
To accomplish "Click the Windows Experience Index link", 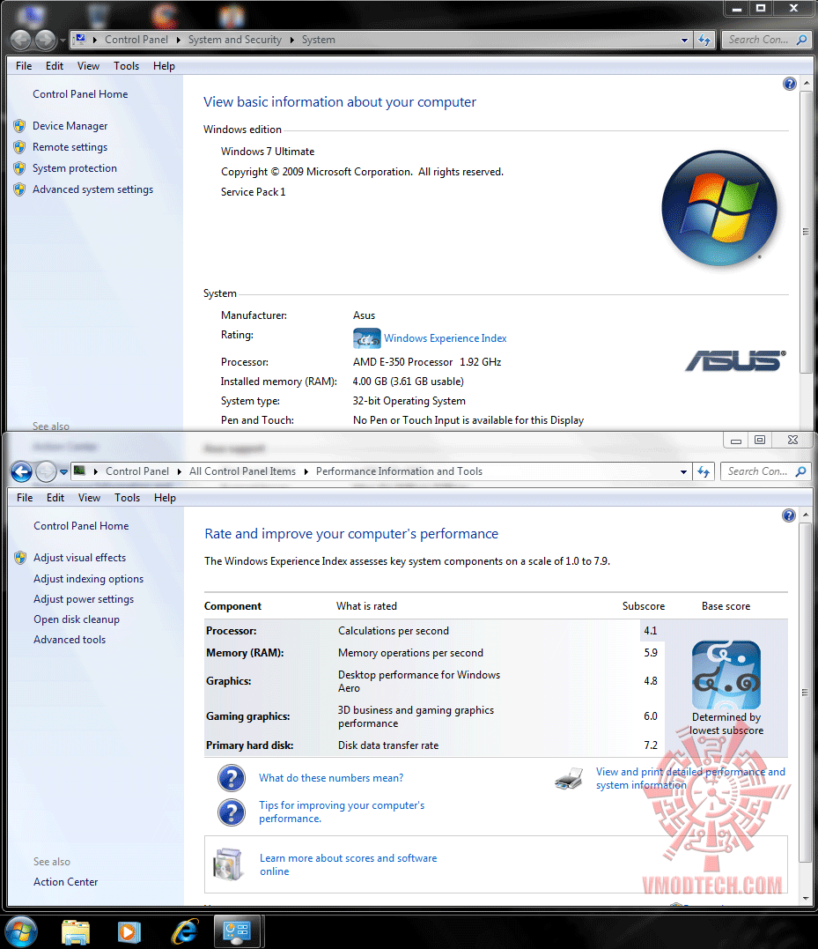I will pyautogui.click(x=445, y=338).
